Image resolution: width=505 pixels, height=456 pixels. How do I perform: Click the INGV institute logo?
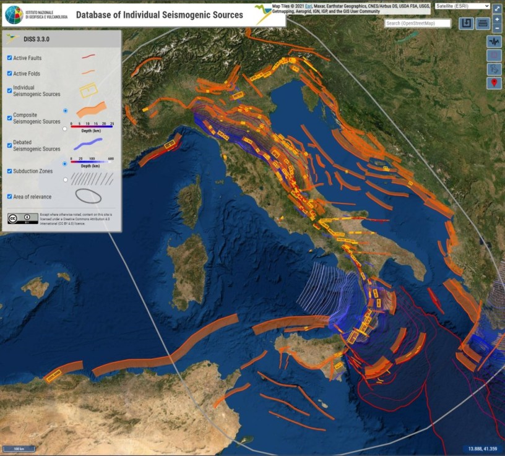pos(14,14)
